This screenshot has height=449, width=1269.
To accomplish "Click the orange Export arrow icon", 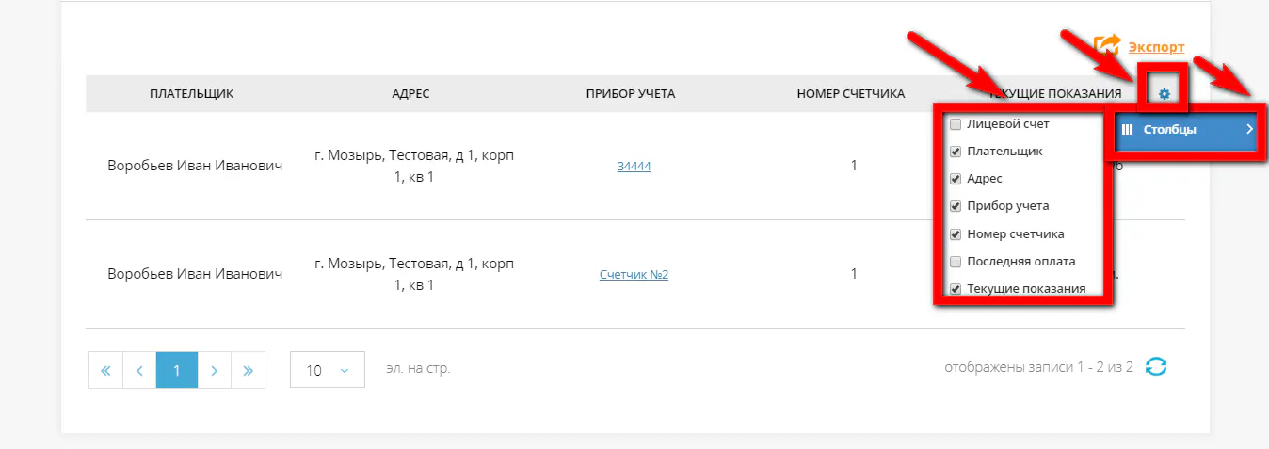I will click(x=1108, y=46).
